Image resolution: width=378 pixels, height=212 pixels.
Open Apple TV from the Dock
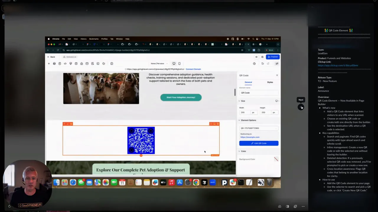[x=163, y=183]
